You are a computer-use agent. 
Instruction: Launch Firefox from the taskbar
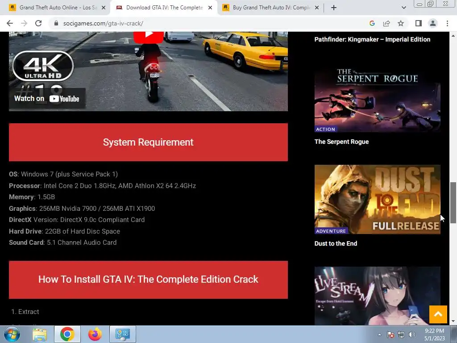coord(95,334)
